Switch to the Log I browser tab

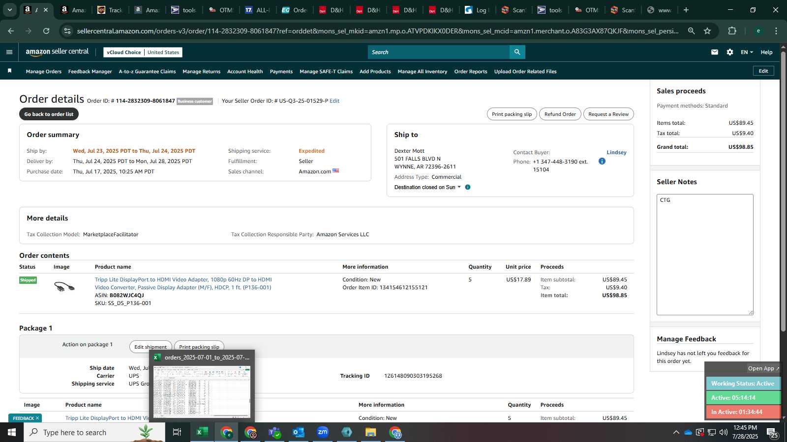(477, 10)
